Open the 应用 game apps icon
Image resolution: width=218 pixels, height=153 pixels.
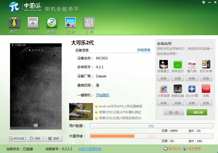[70, 23]
